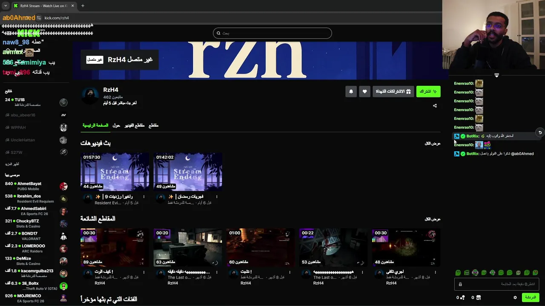Click the RzH4 profile avatar in header
Image resolution: width=545 pixels, height=306 pixels.
tap(90, 96)
